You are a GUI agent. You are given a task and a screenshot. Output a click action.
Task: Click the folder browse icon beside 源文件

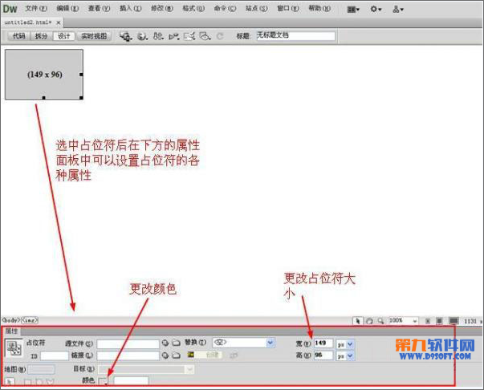pyautogui.click(x=175, y=343)
